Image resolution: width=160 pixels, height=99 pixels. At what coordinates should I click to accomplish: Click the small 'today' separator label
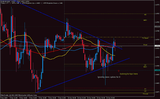pyautogui.click(x=64, y=48)
